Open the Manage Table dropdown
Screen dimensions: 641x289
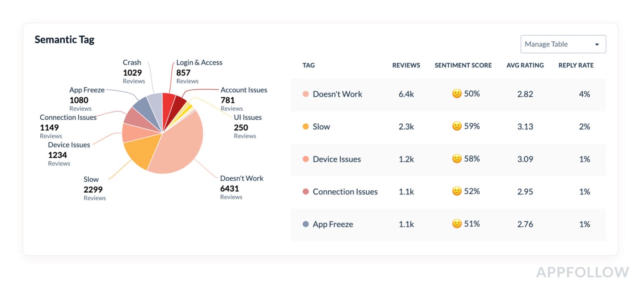point(563,44)
